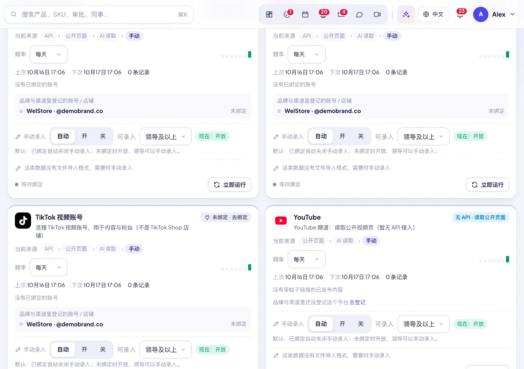This screenshot has height=369, width=524.
Task: Click the YouTube logo icon
Action: coord(281,220)
